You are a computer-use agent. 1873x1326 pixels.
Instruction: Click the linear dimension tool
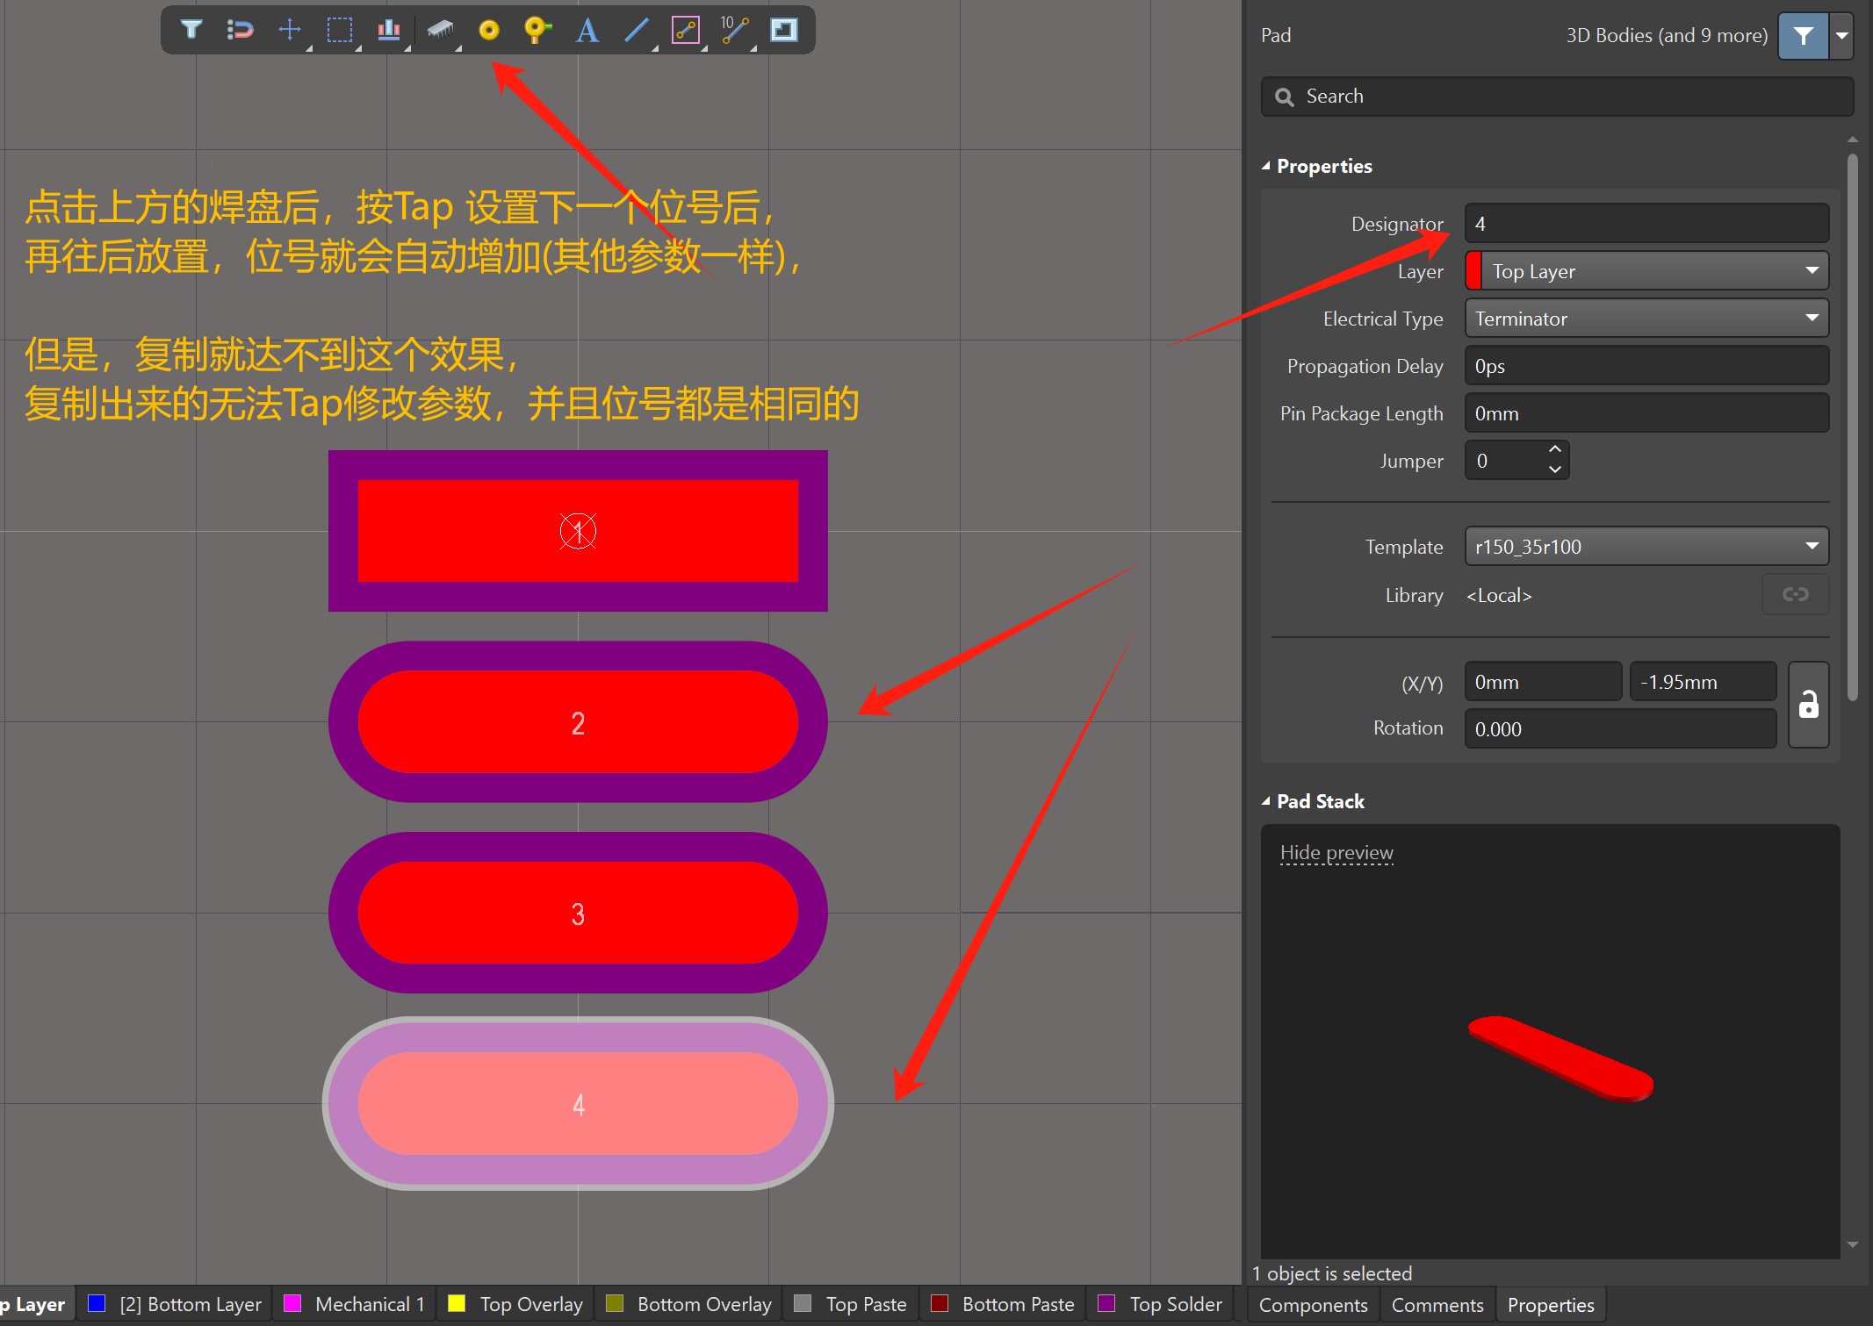(733, 31)
